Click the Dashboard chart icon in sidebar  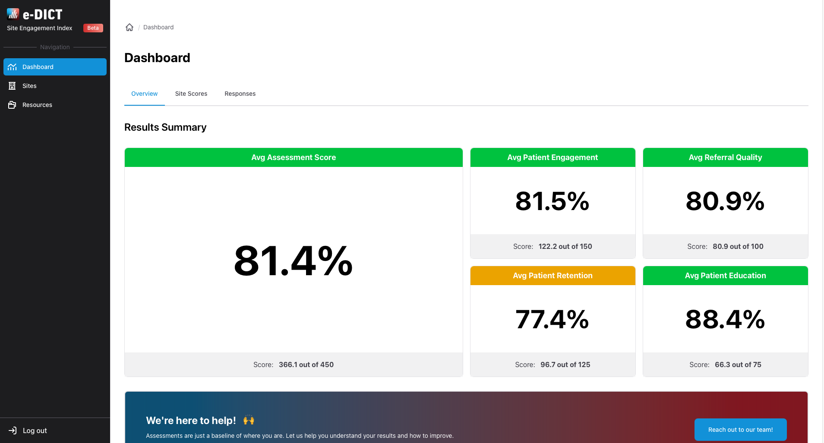click(x=12, y=67)
